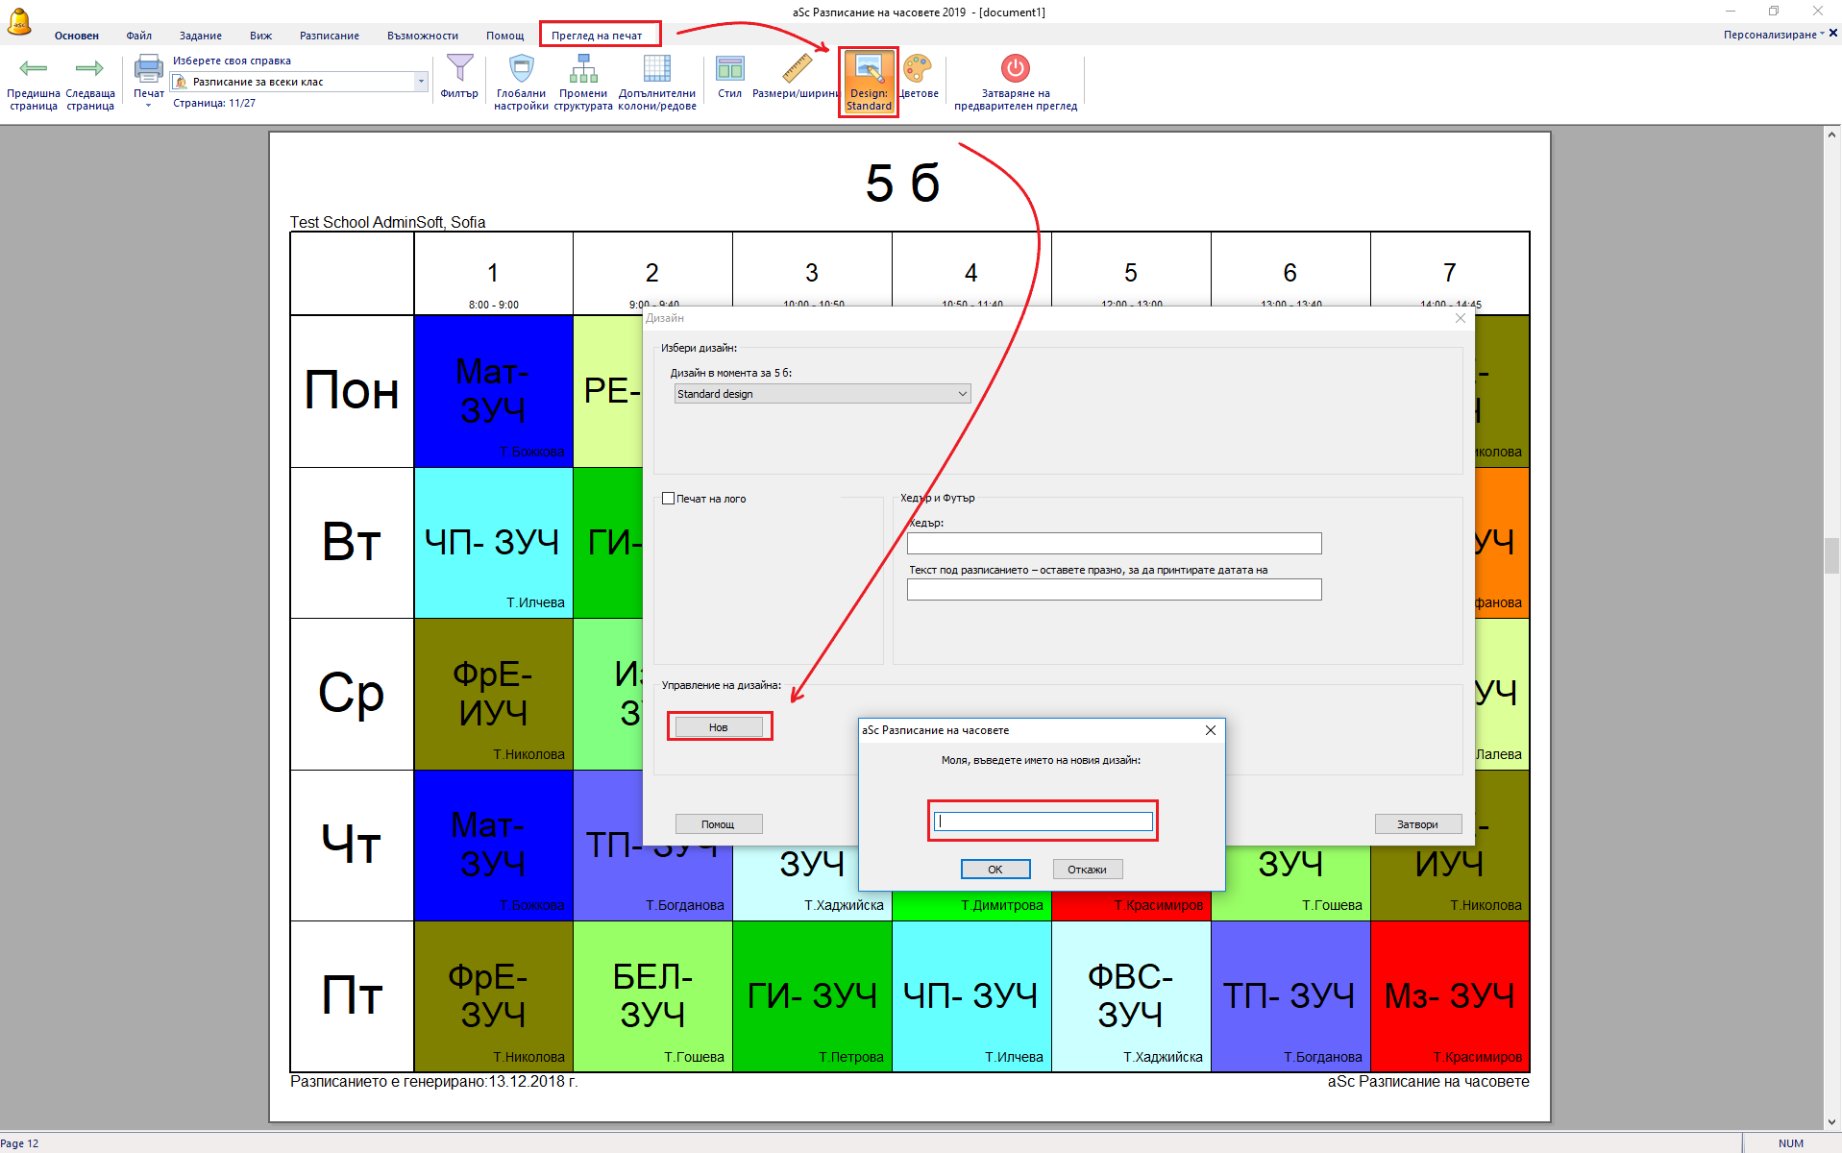Click the Print (Печат) printer icon
Viewport: 1842px width, 1153px height.
click(x=148, y=69)
